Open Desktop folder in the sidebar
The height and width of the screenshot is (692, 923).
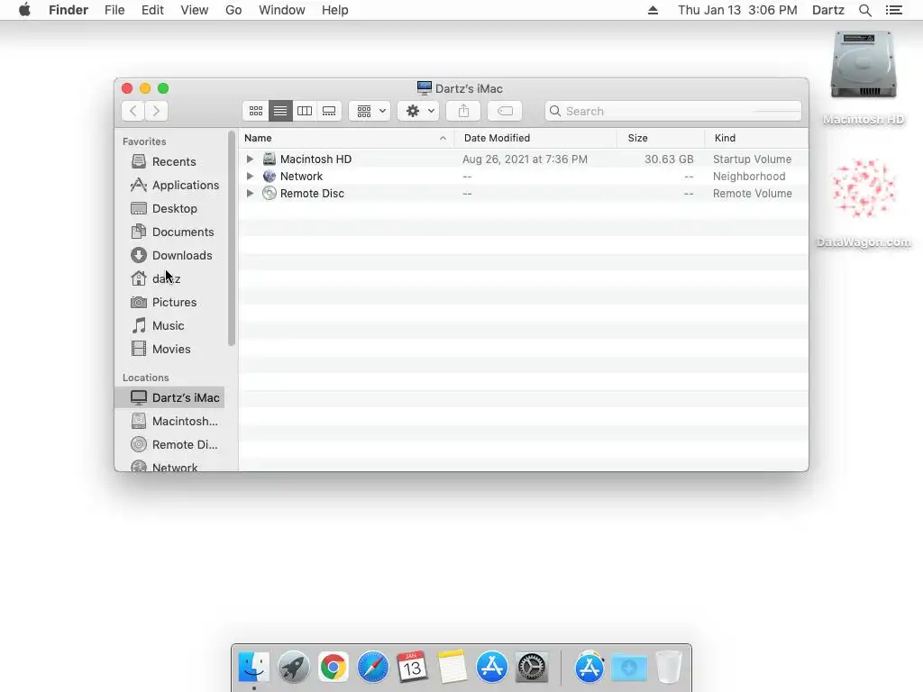(x=169, y=208)
